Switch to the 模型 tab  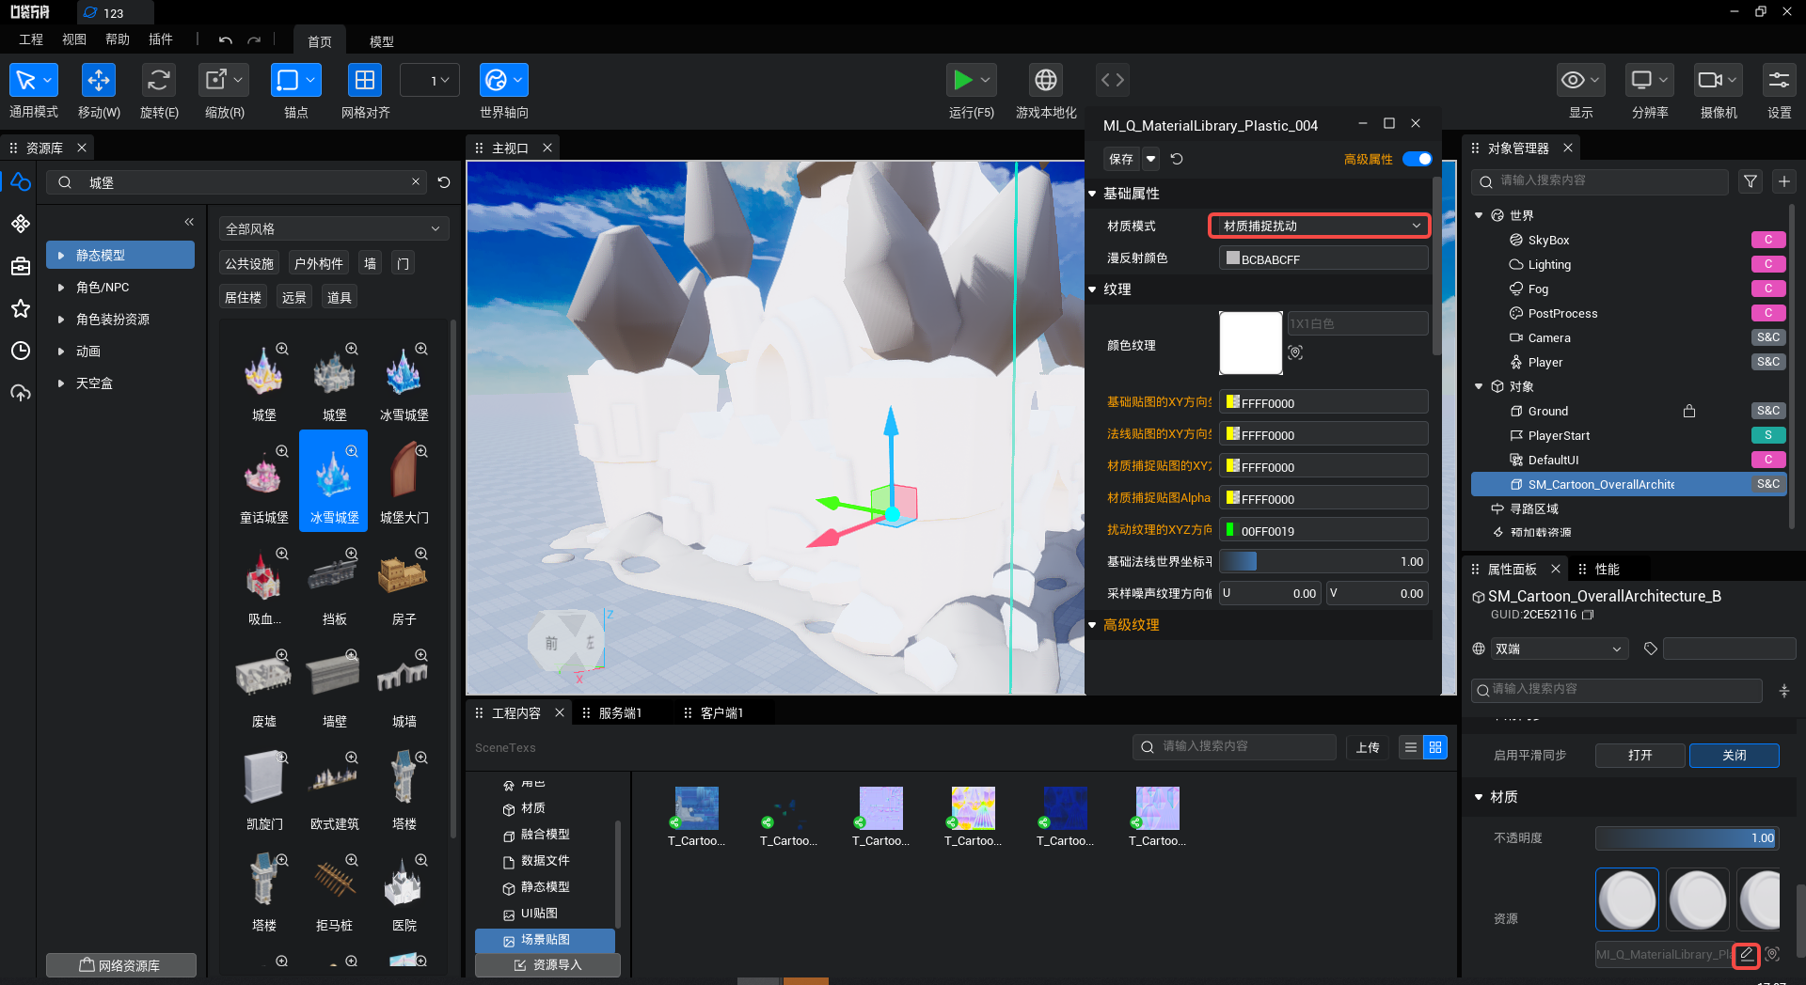click(x=381, y=41)
